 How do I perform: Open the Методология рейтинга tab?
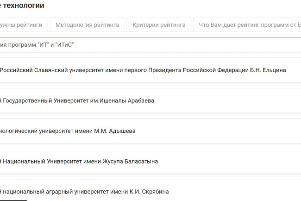(x=88, y=25)
